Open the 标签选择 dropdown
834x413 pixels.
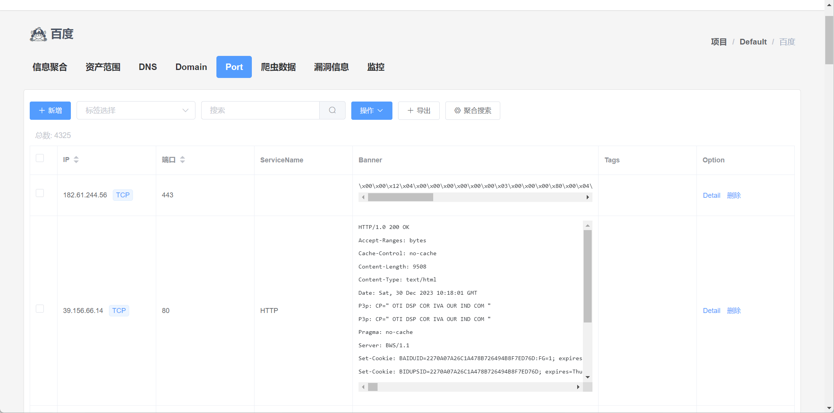[136, 110]
